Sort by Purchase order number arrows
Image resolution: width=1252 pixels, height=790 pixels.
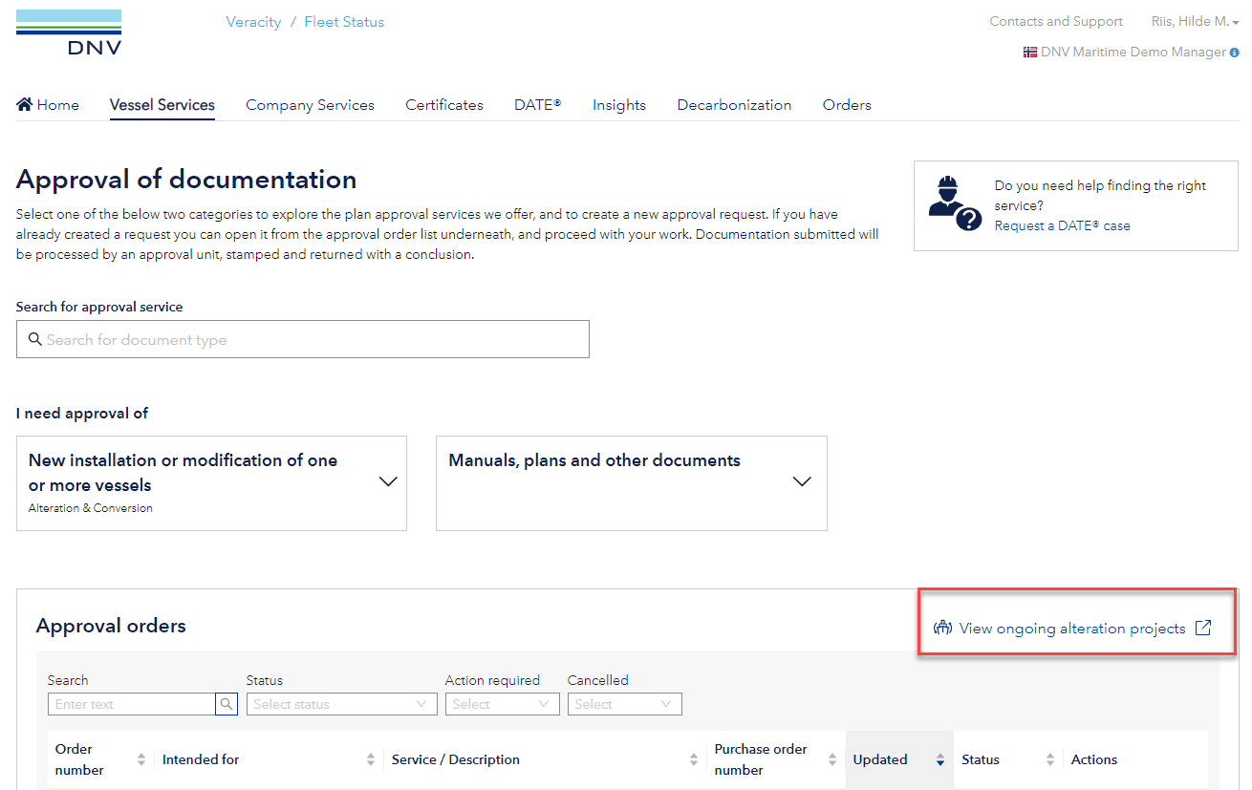[829, 759]
